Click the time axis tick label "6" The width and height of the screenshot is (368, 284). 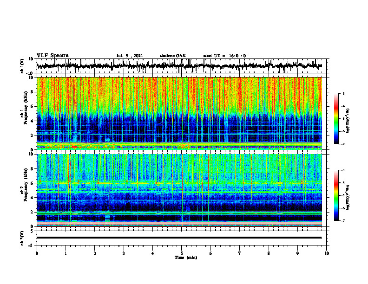coord(211,253)
